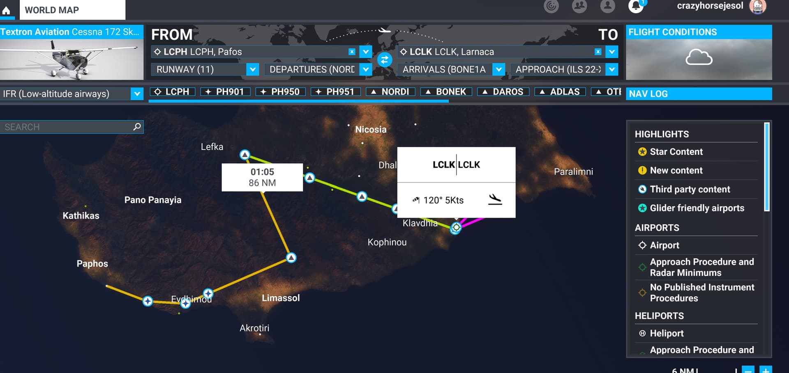Open the arrival airport dropdown arrow
The height and width of the screenshot is (373, 789).
click(612, 52)
